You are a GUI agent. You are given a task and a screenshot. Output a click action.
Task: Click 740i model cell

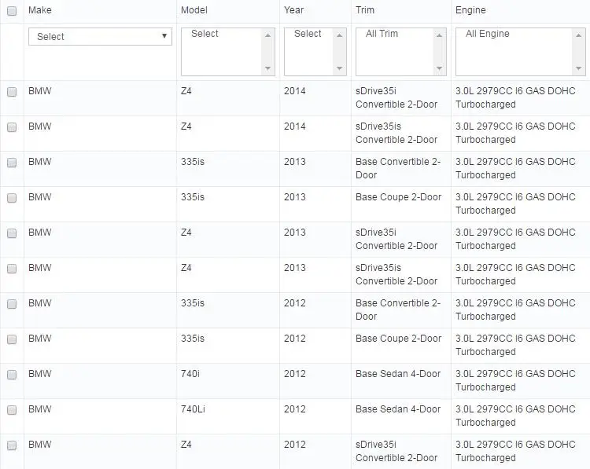pos(190,374)
